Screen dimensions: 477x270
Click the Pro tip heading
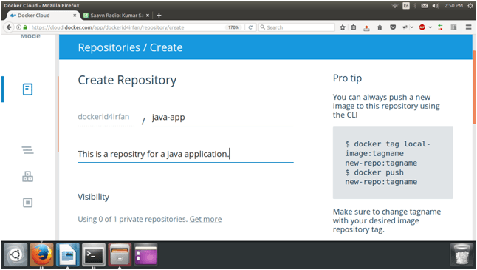coord(347,78)
